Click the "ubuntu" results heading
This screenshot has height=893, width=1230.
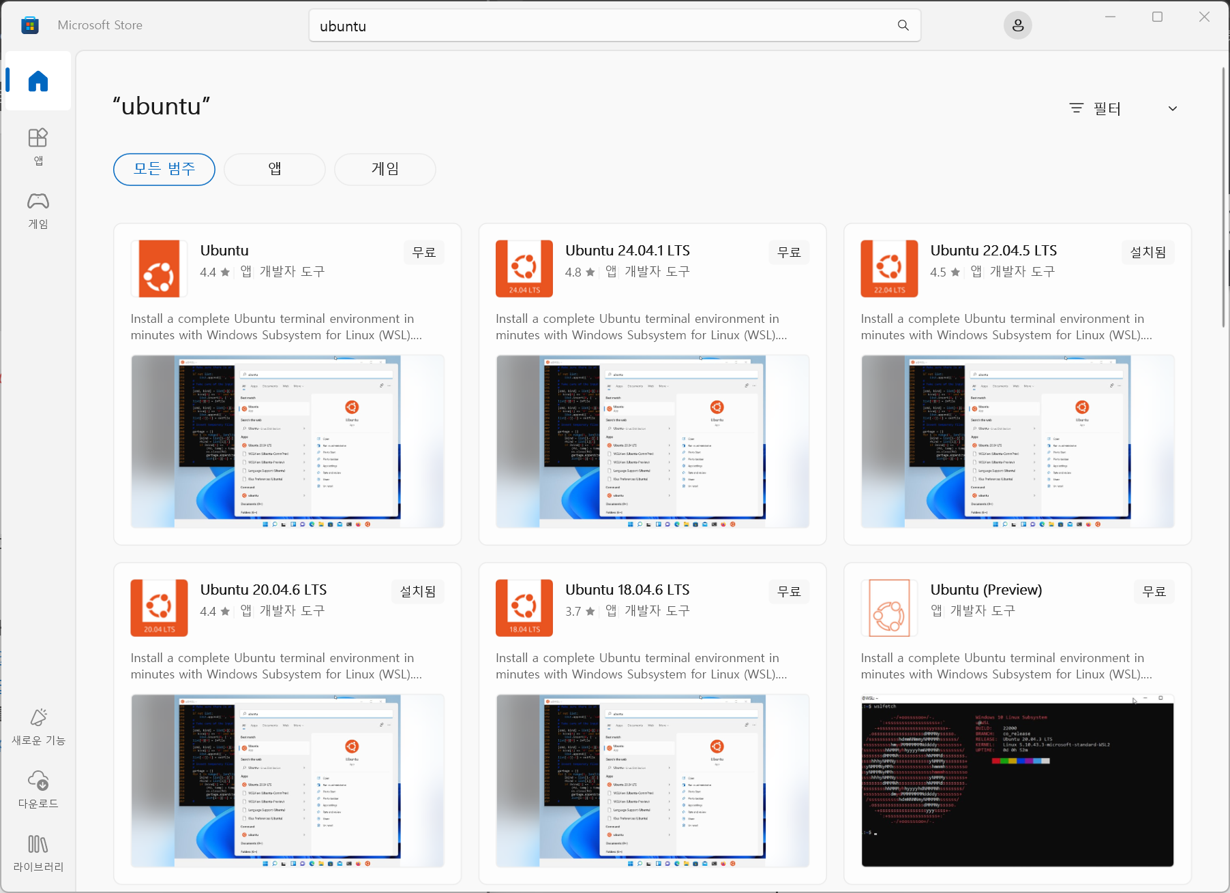pyautogui.click(x=162, y=106)
